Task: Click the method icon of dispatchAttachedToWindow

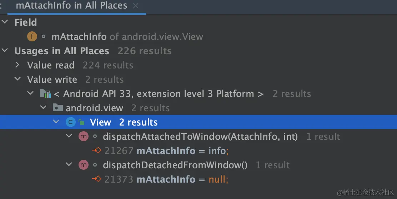Action: [x=83, y=137]
